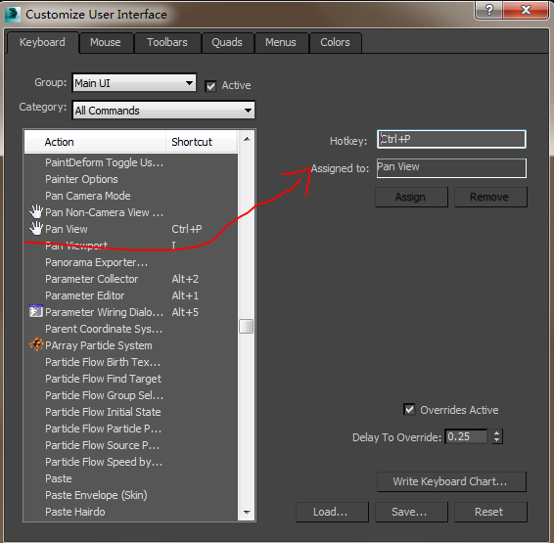Click inside the Hotkey input field
Image resolution: width=554 pixels, height=543 pixels.
click(x=451, y=139)
